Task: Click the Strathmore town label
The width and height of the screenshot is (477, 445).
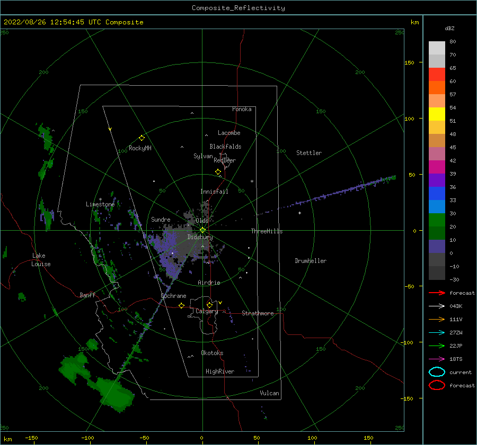Action: (258, 313)
